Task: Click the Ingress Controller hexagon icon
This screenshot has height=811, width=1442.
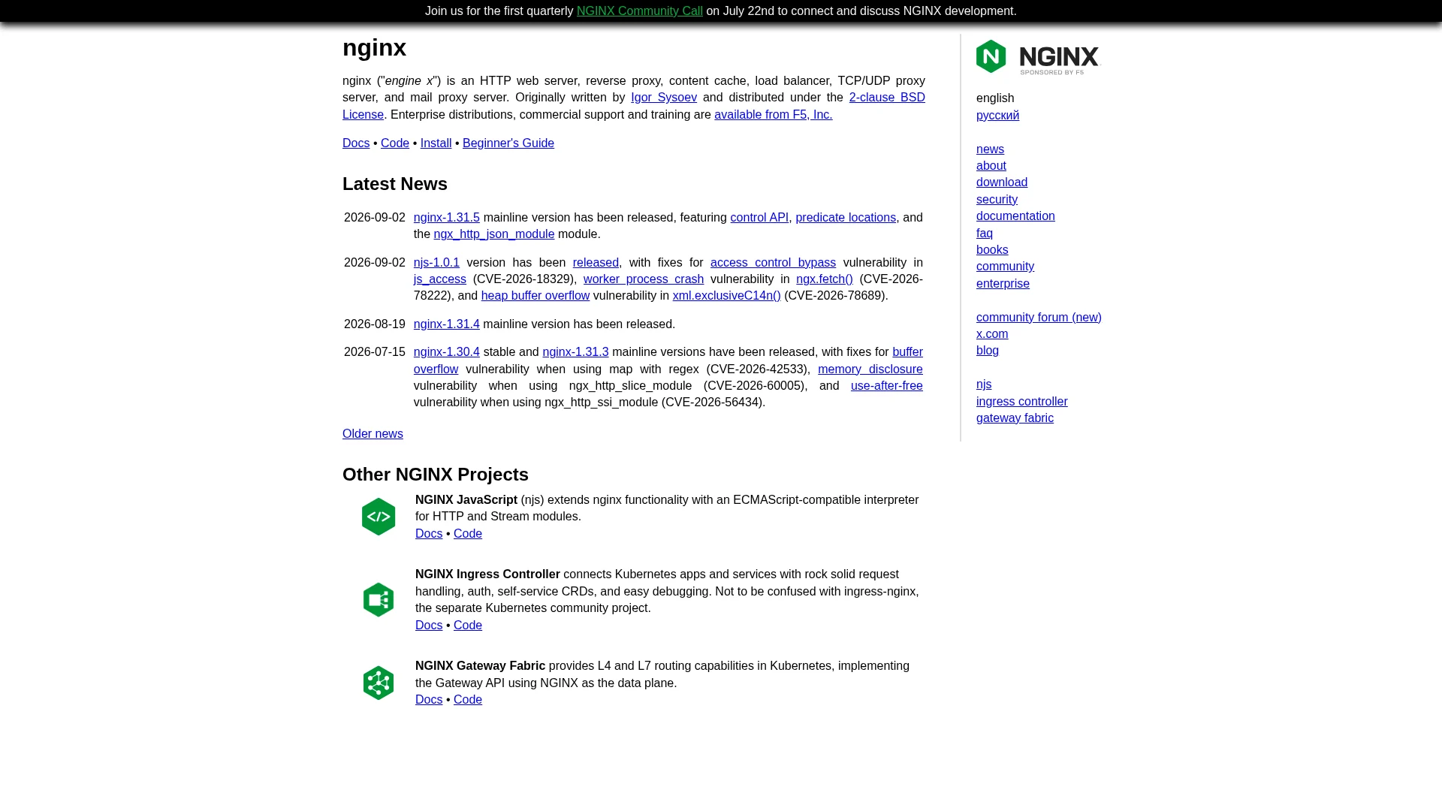Action: pyautogui.click(x=379, y=600)
